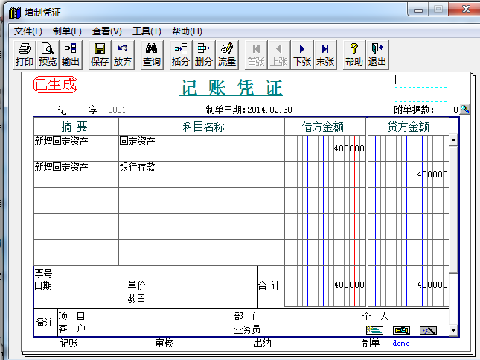Jump to last voucher 末张
Screen dimensions: 480x360
pos(325,54)
